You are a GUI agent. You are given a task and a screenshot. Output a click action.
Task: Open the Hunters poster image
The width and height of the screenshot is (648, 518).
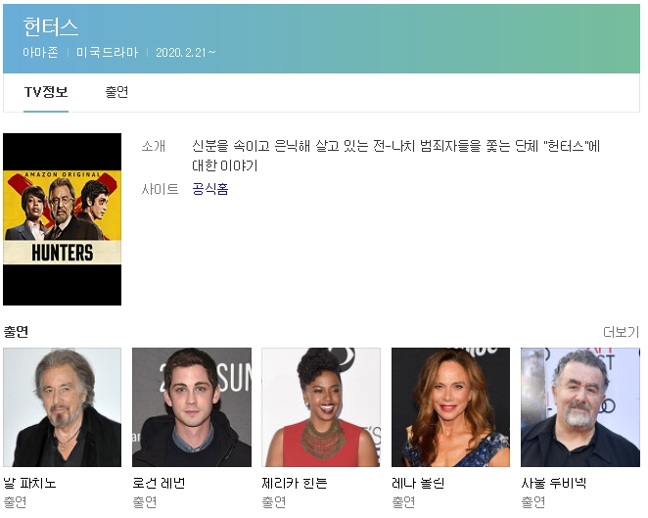63,219
